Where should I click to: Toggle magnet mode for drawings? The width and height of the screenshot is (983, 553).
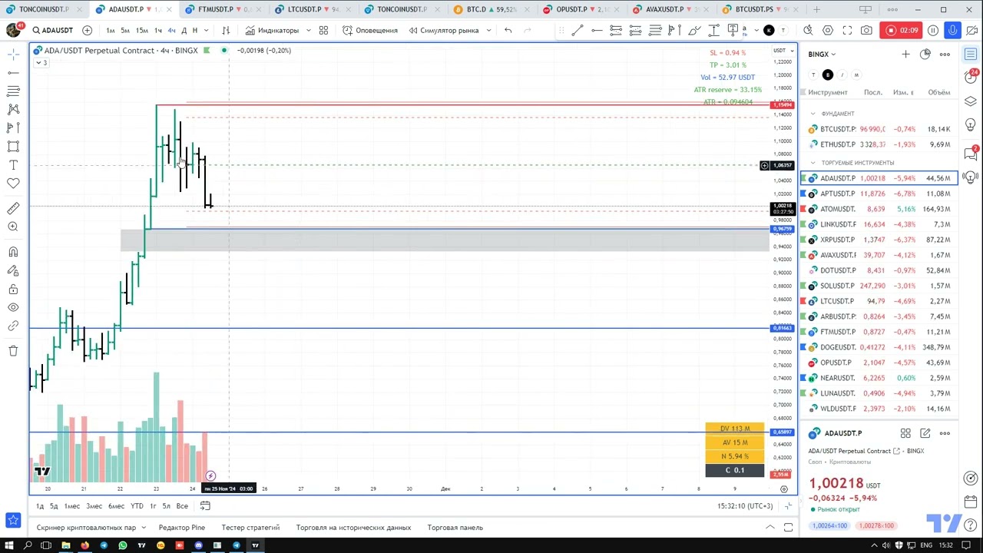pos(13,252)
